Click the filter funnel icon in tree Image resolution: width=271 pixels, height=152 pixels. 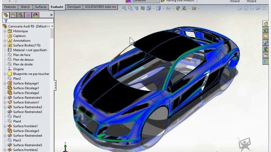[6, 21]
